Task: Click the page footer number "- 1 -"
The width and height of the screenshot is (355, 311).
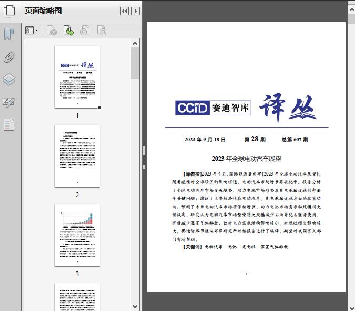Action: click(x=246, y=274)
